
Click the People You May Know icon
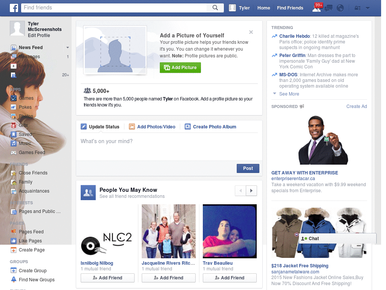point(88,193)
